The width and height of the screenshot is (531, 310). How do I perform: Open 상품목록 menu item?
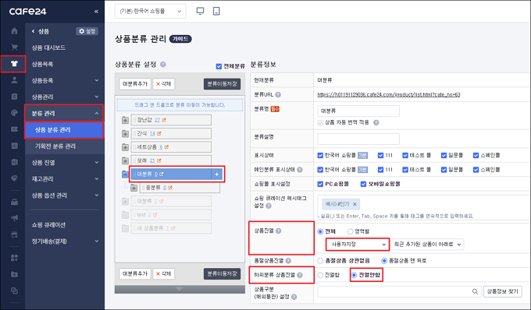pyautogui.click(x=42, y=64)
